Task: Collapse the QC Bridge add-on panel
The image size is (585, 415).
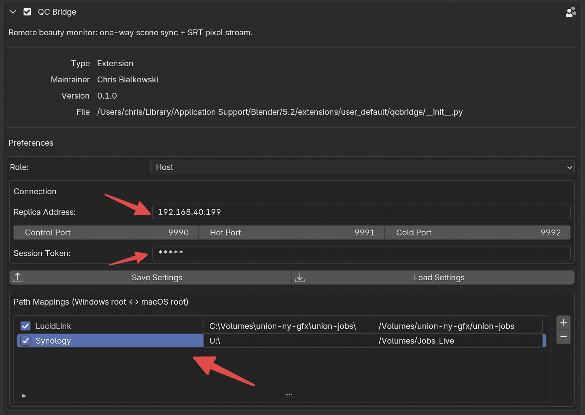Action: (13, 12)
